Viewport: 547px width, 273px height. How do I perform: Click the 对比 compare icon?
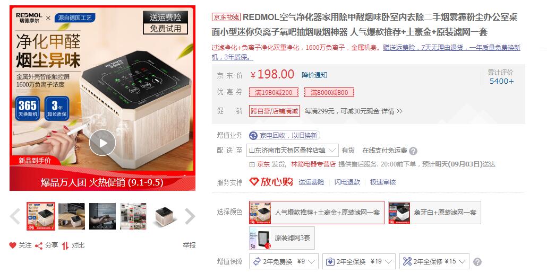tap(65, 246)
